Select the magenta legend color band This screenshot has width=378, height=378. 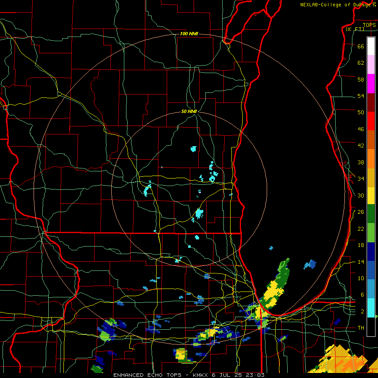[371, 84]
